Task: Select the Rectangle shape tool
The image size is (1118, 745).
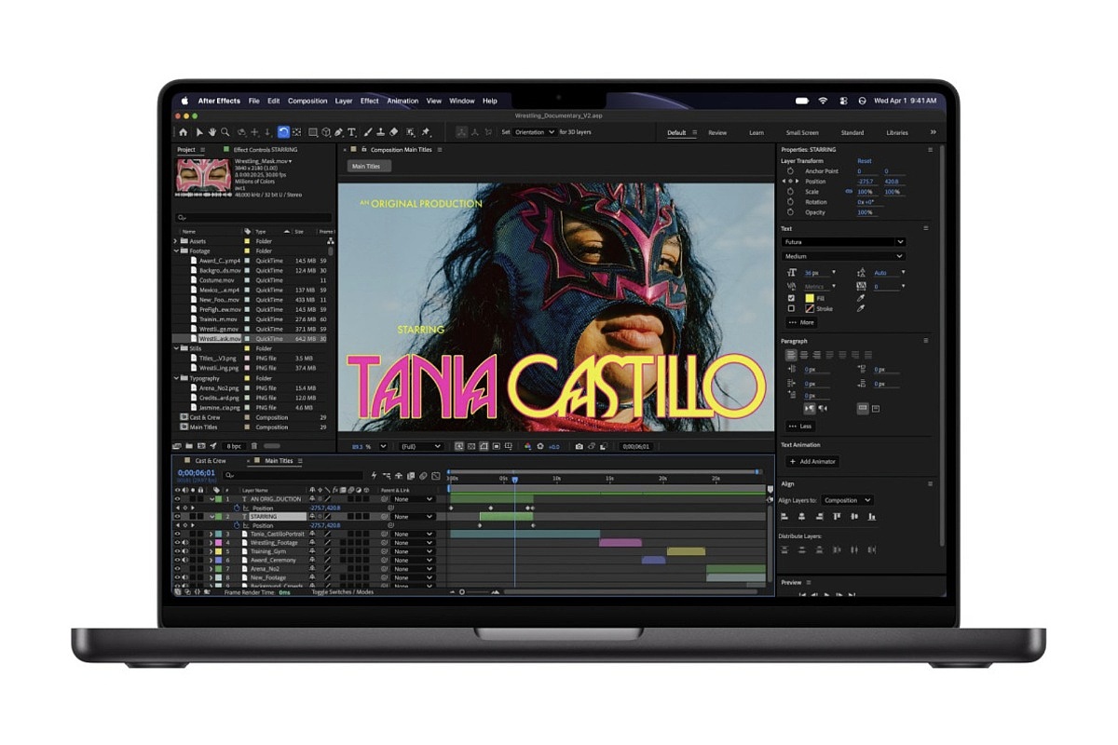Action: (313, 132)
